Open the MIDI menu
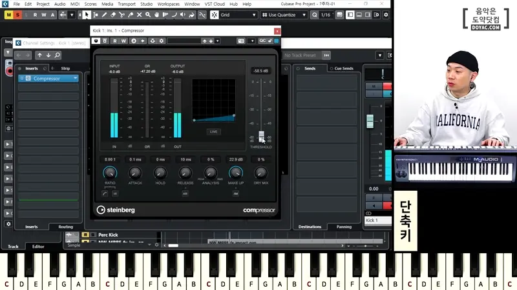Screen dimensions: 517x290 click(75, 4)
